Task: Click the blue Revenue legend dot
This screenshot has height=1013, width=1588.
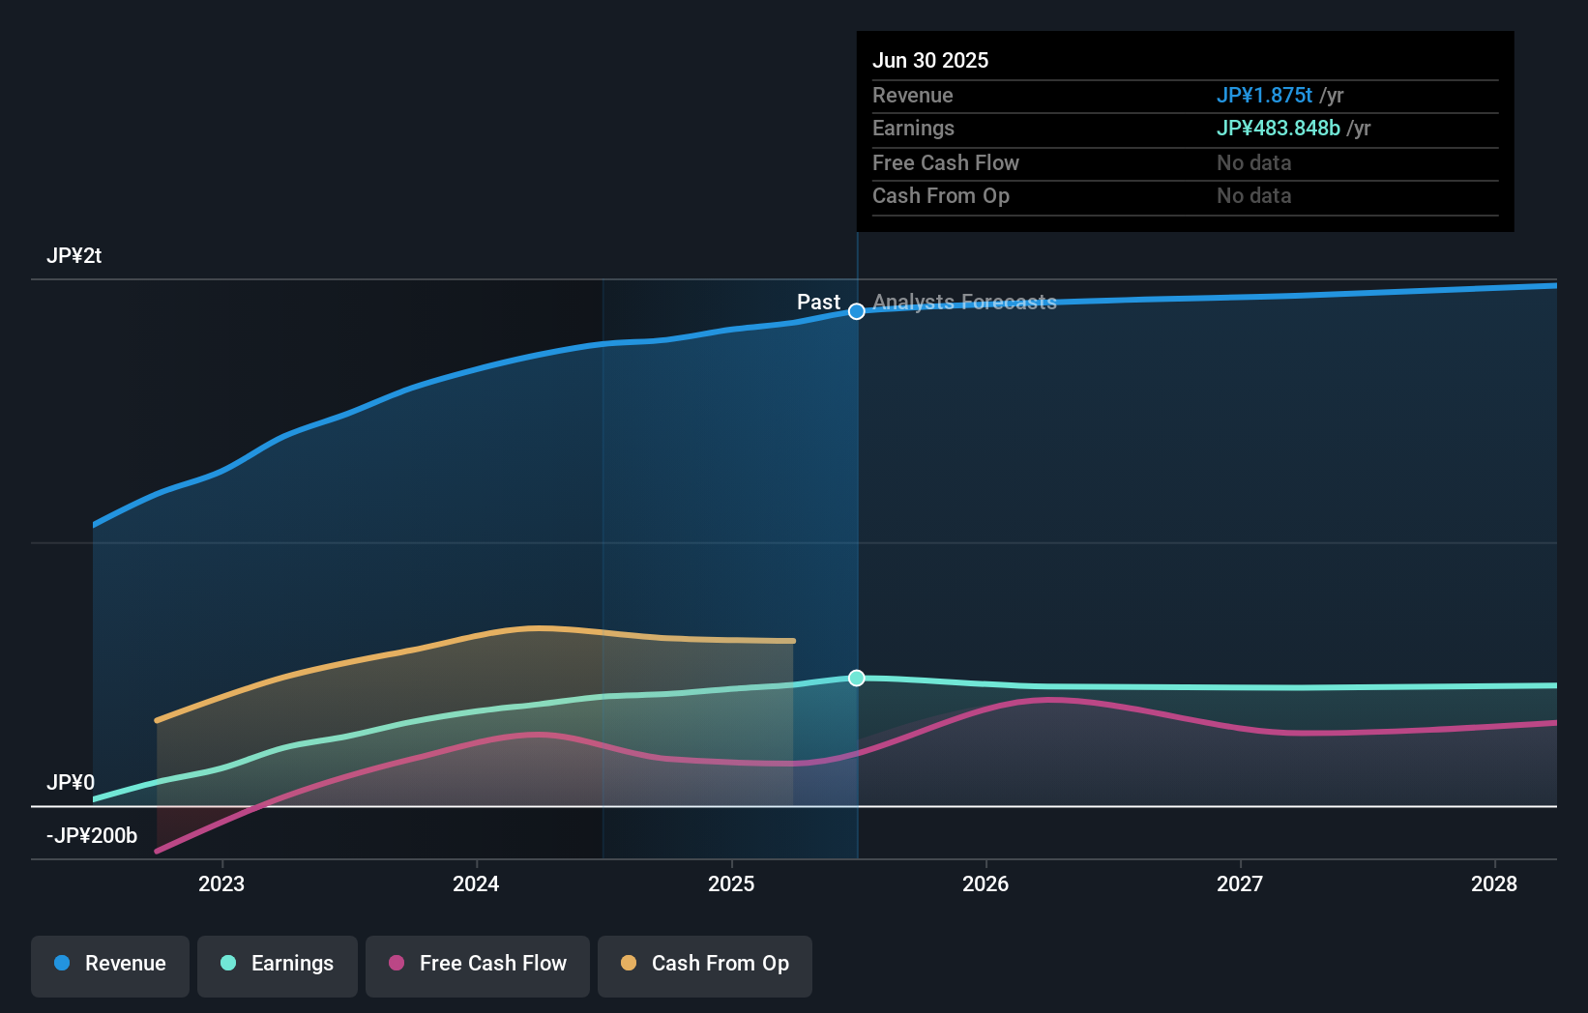Action: click(x=63, y=964)
